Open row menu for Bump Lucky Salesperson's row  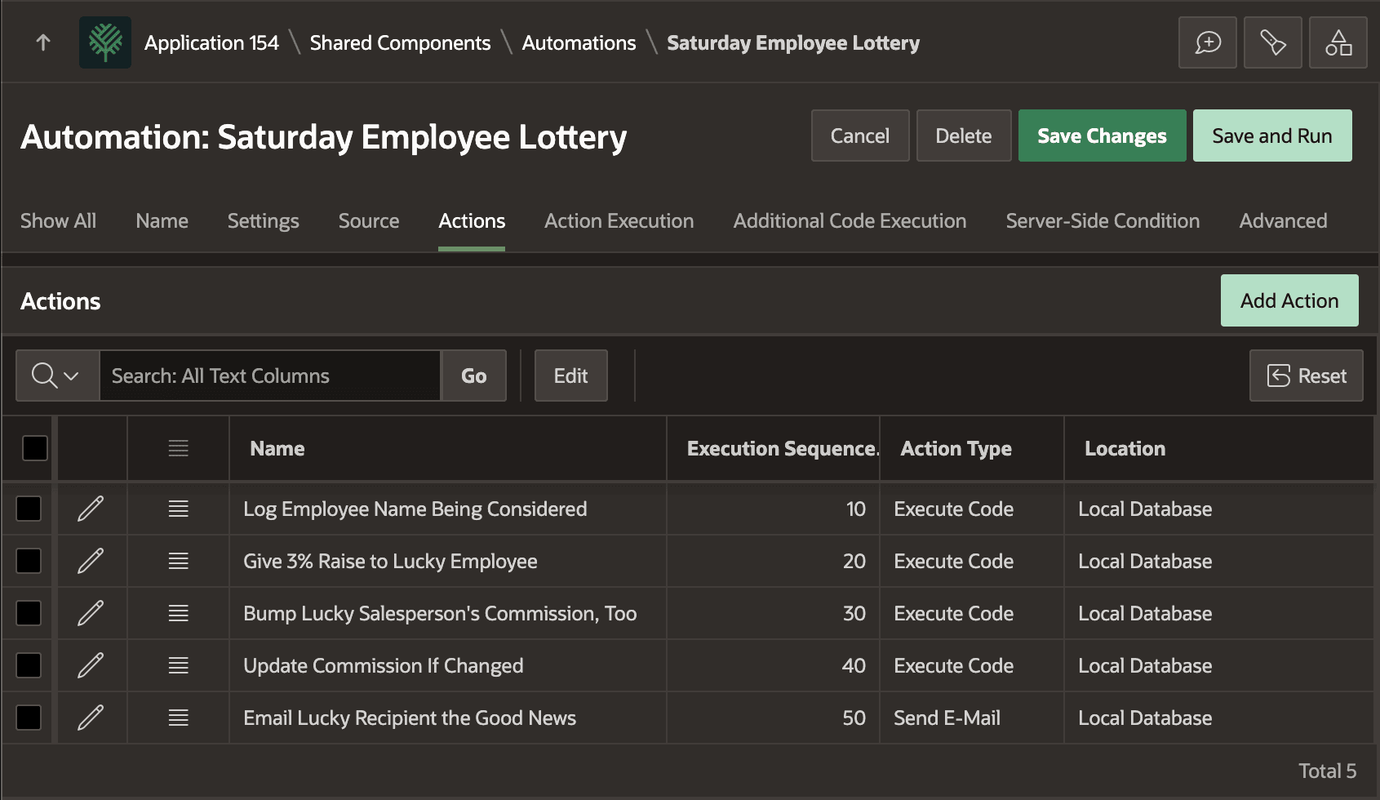click(x=178, y=613)
